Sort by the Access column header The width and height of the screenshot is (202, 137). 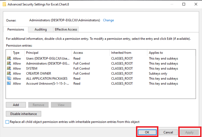coord(90,53)
